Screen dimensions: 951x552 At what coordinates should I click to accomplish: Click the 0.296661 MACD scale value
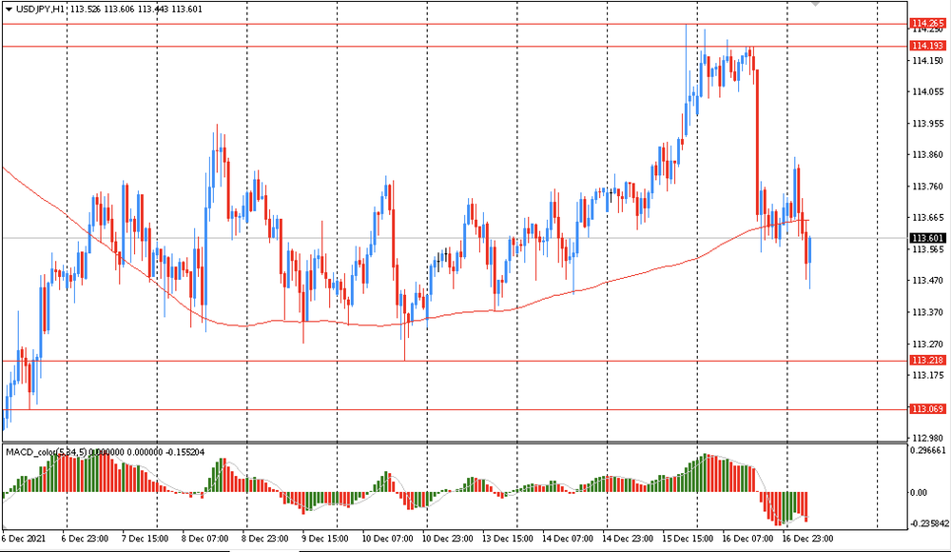(x=929, y=451)
